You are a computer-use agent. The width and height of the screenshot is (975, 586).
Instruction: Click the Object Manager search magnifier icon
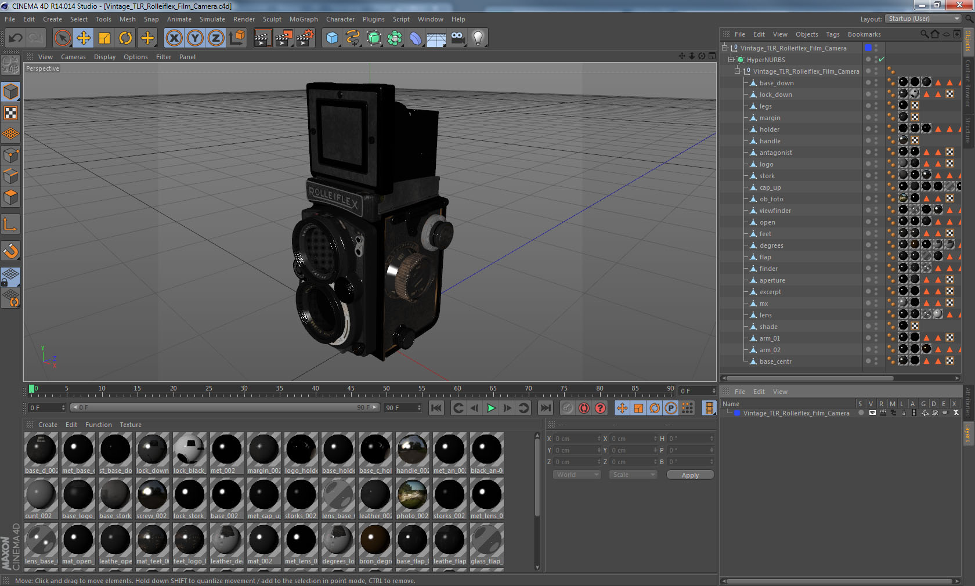(924, 34)
